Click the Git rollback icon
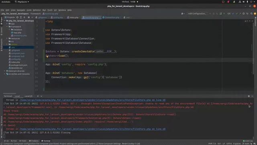The image size is (257, 145). pyautogui.click(x=247, y=14)
